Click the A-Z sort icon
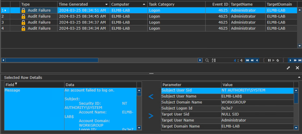The height and width of the screenshot is (134, 302). click(214, 60)
